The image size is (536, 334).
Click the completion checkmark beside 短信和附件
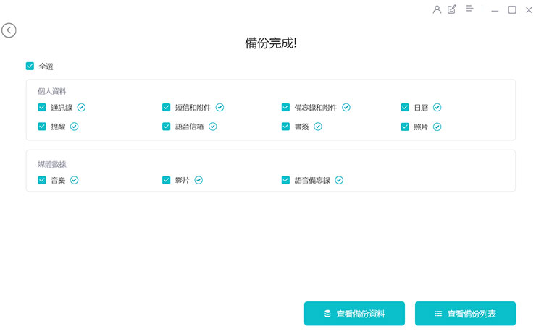[x=219, y=108]
